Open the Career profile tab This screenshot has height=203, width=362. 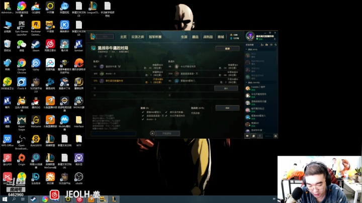coord(184,37)
